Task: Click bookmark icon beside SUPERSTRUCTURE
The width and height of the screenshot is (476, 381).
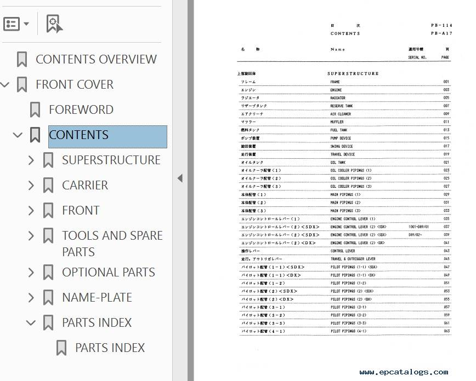Action: tap(48, 160)
